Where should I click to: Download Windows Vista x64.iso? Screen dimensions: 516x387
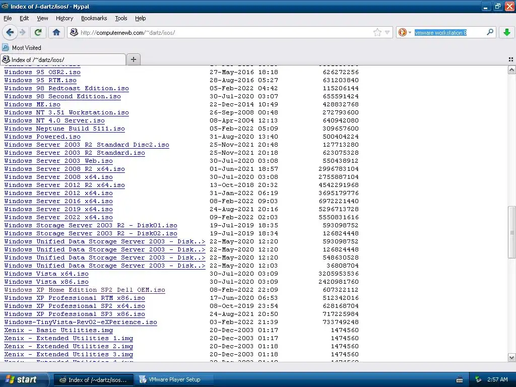click(x=46, y=274)
